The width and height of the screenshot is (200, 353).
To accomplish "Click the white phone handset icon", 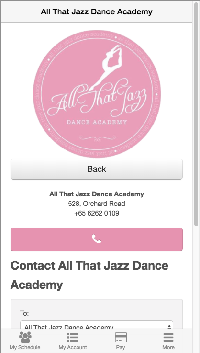I will click(x=97, y=239).
